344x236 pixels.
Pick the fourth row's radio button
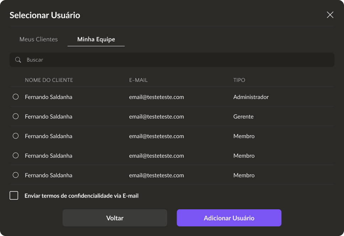(x=16, y=156)
